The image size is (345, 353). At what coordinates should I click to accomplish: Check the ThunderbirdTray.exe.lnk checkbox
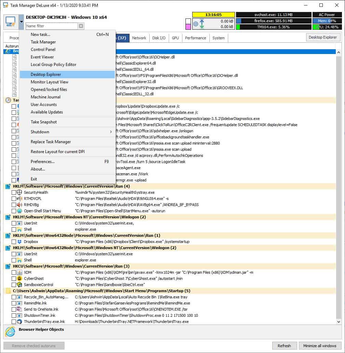(14, 322)
